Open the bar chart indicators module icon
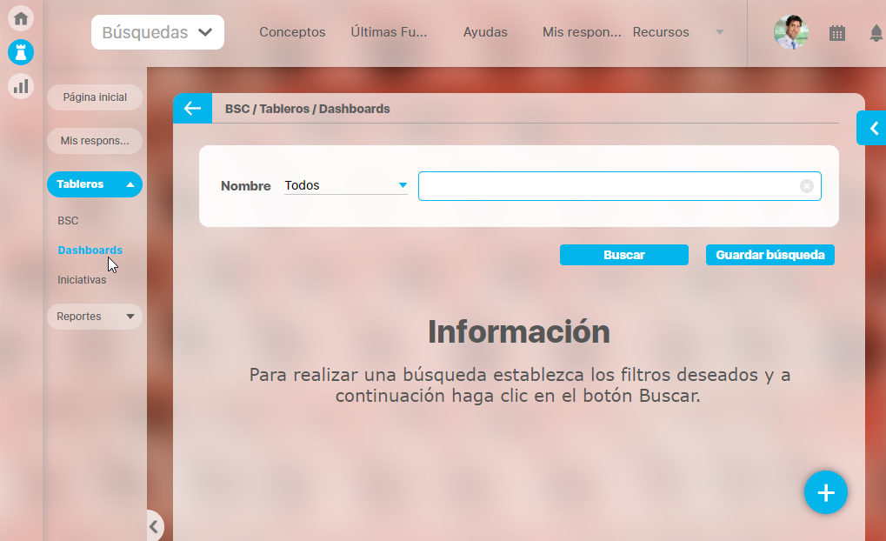The image size is (886, 541). [x=21, y=86]
